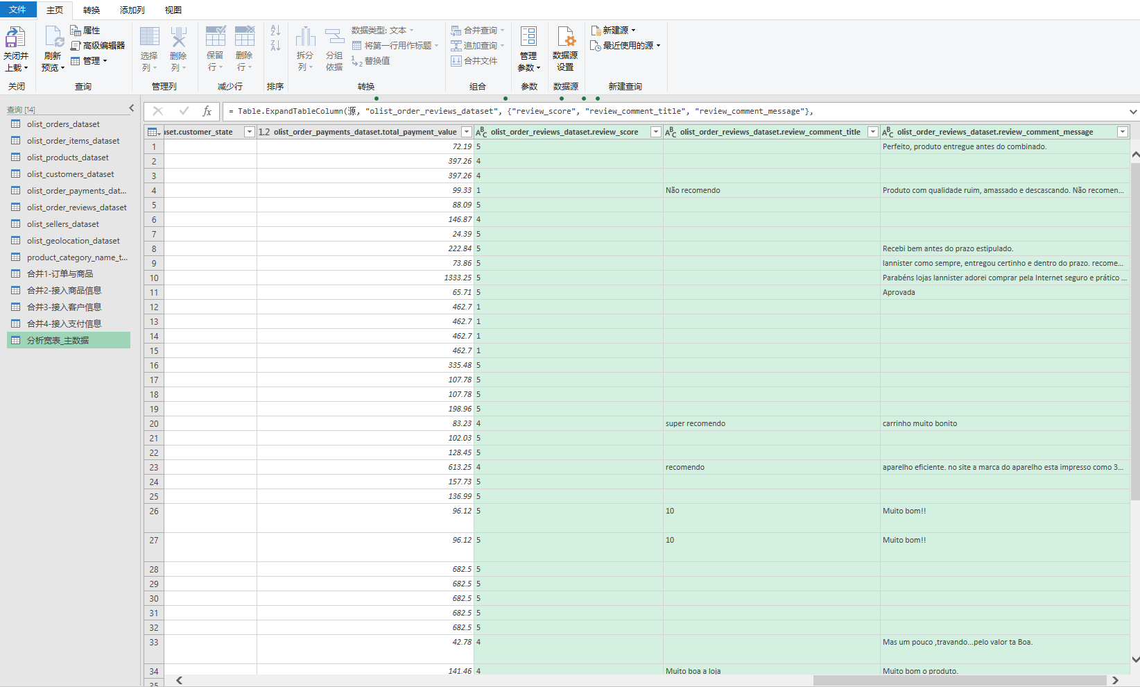Image resolution: width=1140 pixels, height=687 pixels.
Task: Expand the formula bar chevron
Action: click(1133, 112)
